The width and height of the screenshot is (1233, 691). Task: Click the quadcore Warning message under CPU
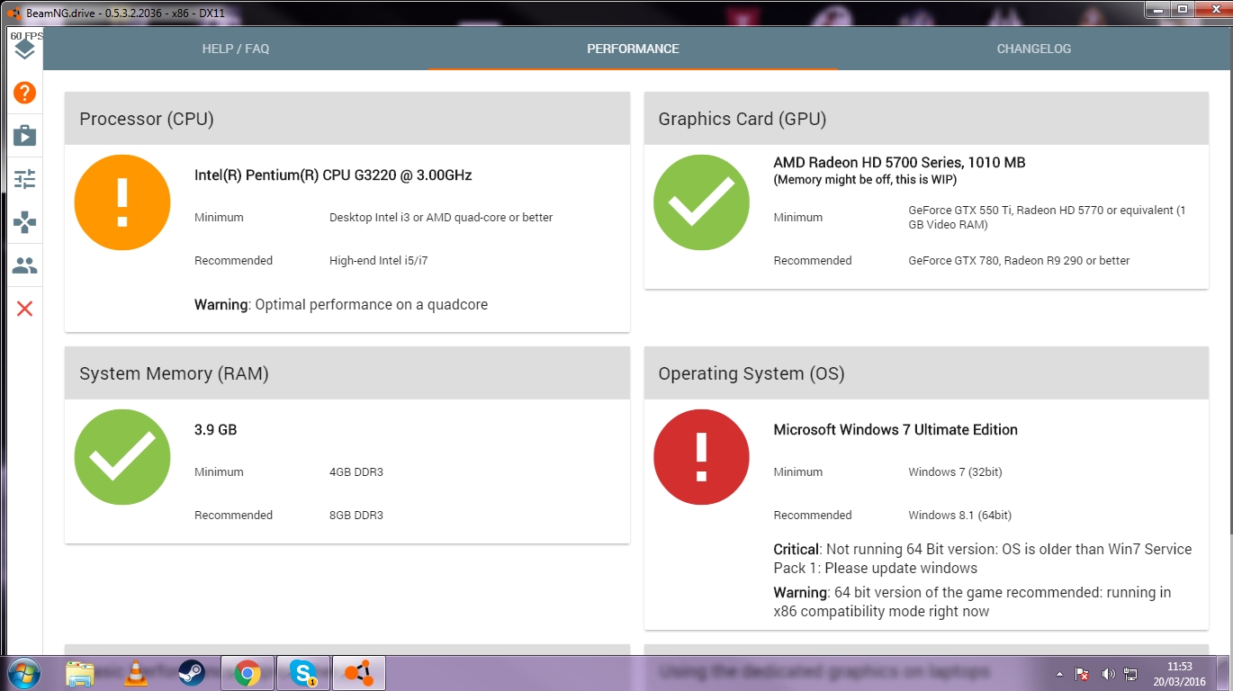(x=341, y=305)
